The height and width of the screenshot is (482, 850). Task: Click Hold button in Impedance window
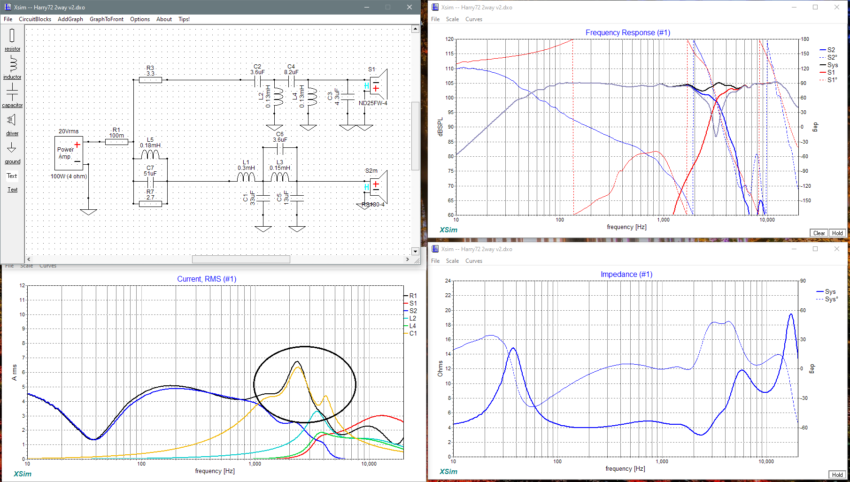(837, 475)
